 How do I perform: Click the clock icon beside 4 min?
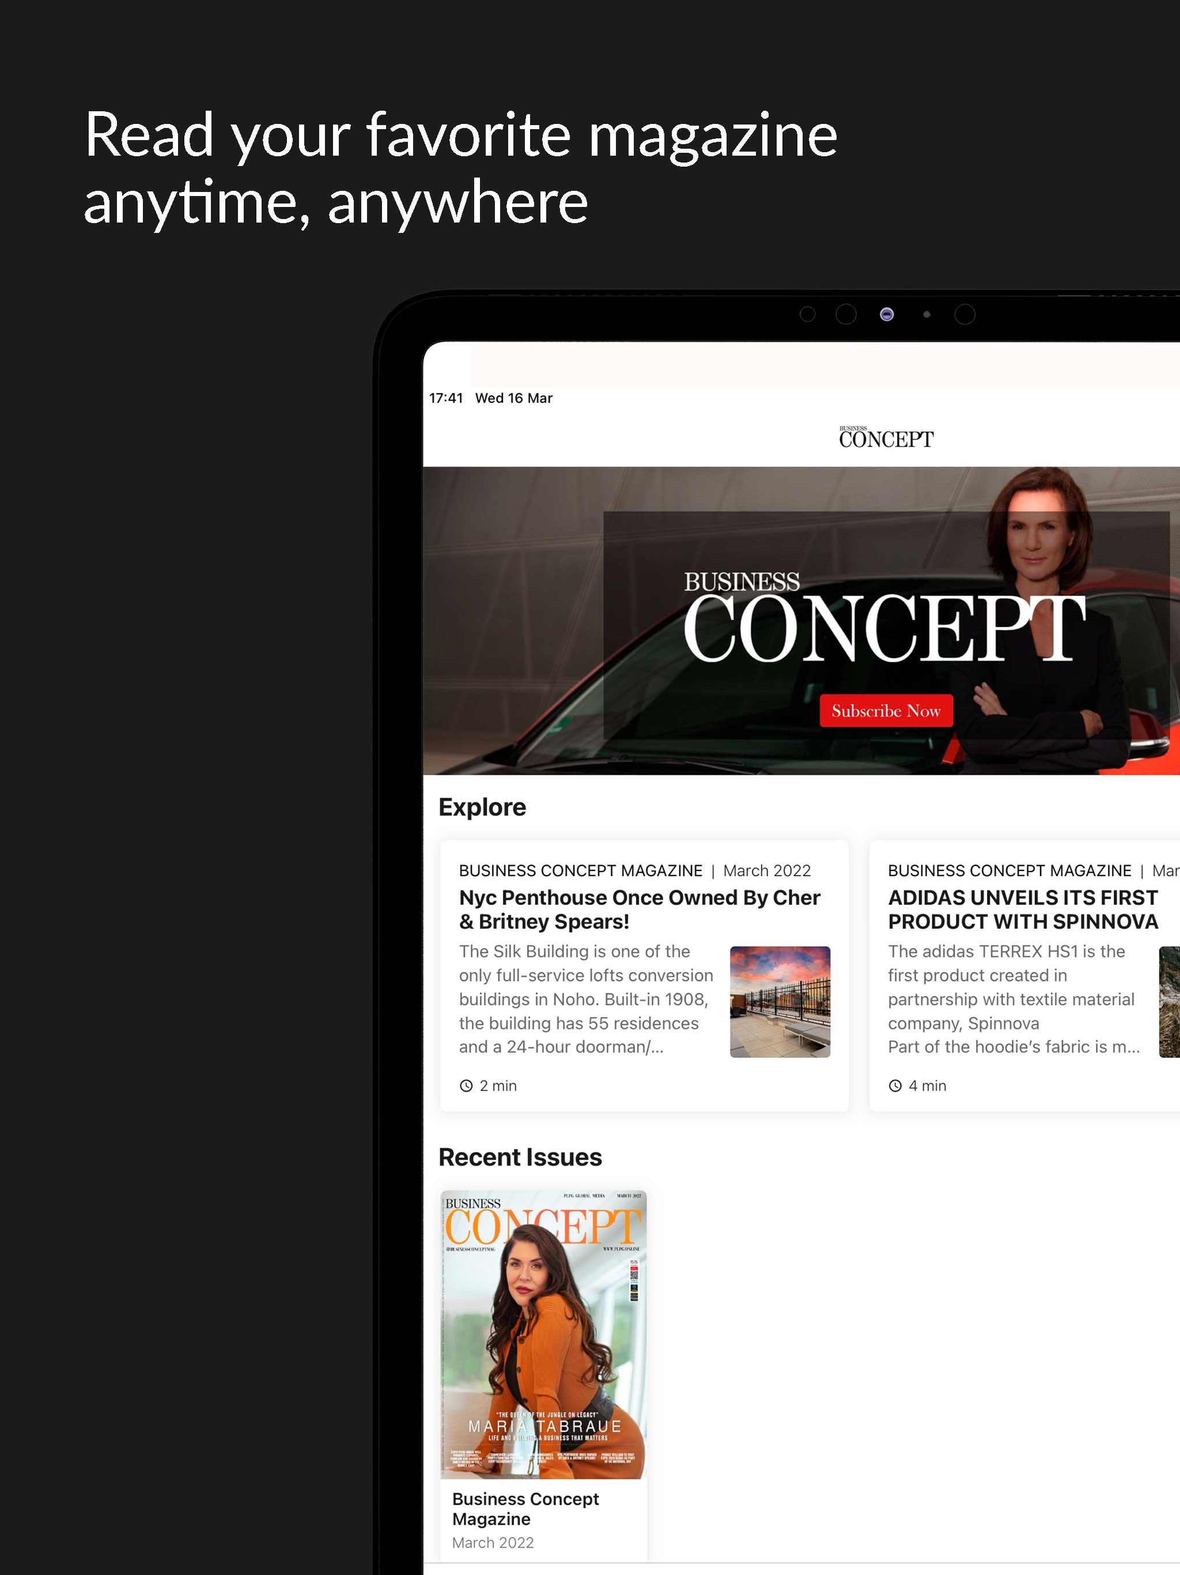[895, 1086]
